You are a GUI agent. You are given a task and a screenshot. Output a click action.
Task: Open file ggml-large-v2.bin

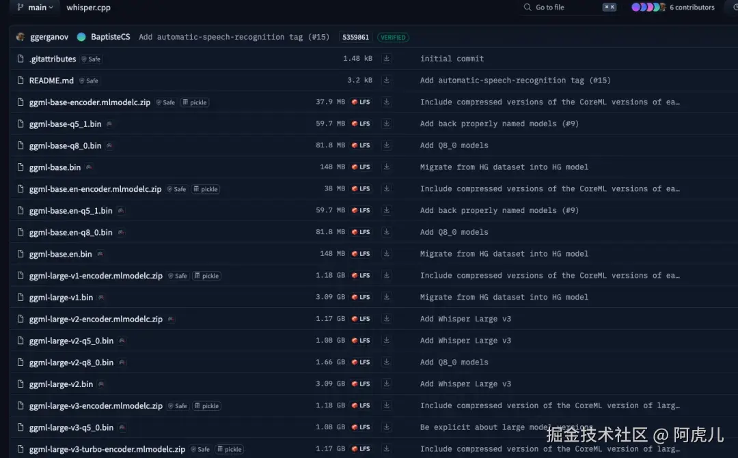[x=61, y=384]
